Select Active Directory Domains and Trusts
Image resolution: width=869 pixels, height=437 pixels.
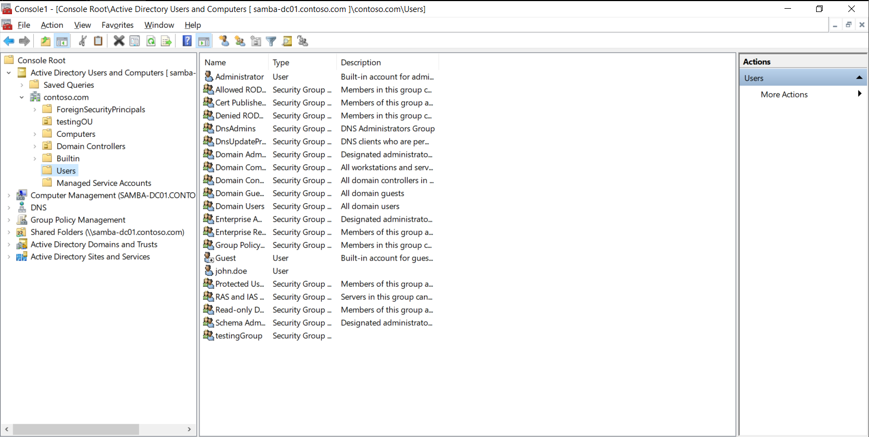coord(94,244)
